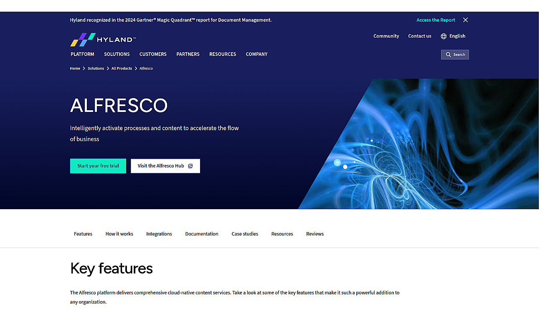Click the ALFRESCO heading
Image resolution: width=543 pixels, height=329 pixels.
click(x=119, y=106)
